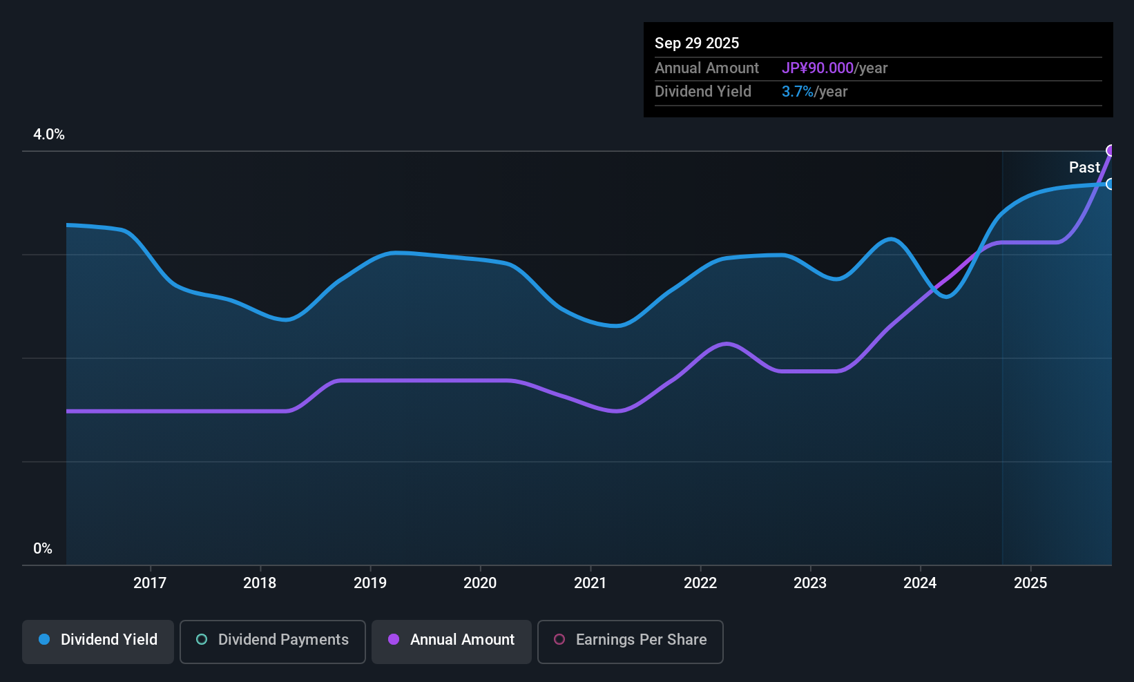This screenshot has width=1134, height=682.
Task: Click the JP¥90.000 annual amount value
Action: click(x=818, y=68)
